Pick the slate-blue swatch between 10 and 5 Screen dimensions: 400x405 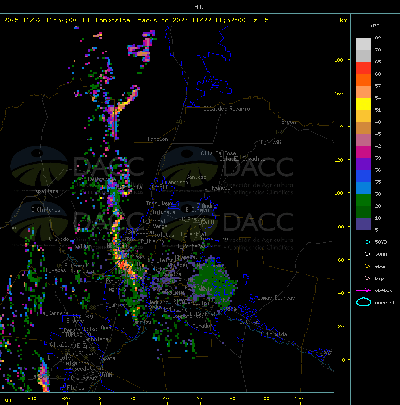pyautogui.click(x=363, y=224)
